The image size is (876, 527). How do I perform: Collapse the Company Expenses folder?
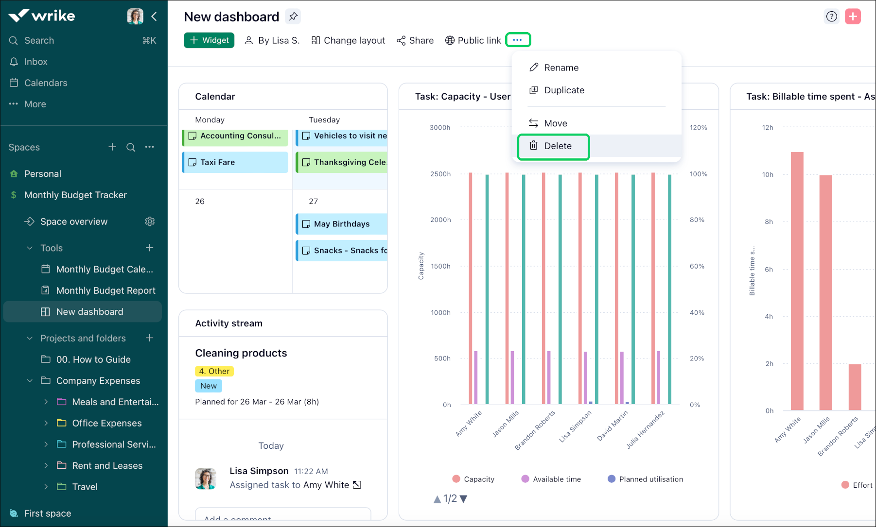tap(30, 381)
